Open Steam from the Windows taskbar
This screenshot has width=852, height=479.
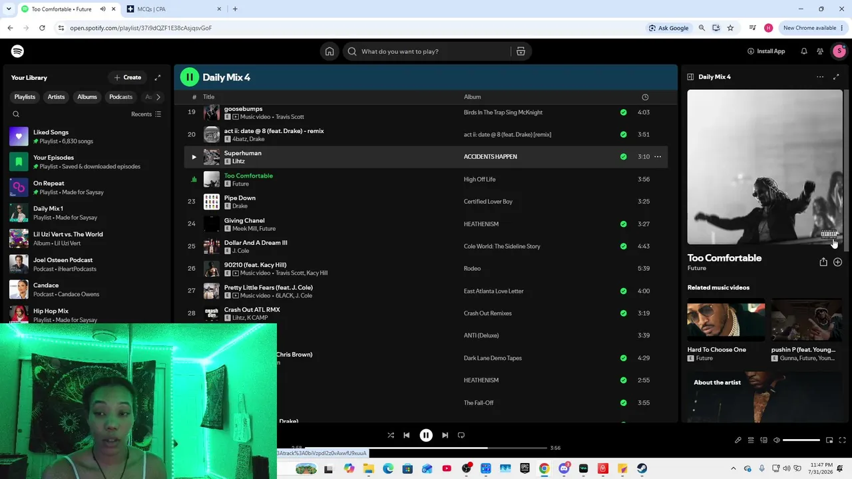pyautogui.click(x=642, y=469)
